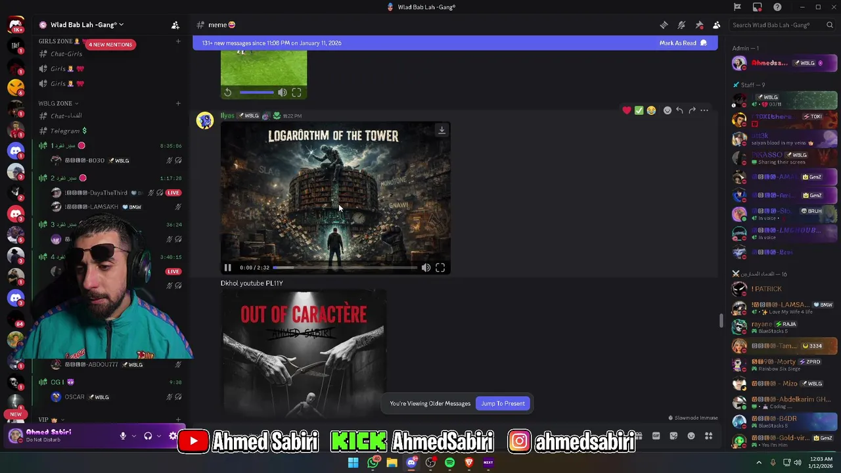This screenshot has width=841, height=473.
Task: Open the emoji picker in message bar
Action: pos(691,436)
